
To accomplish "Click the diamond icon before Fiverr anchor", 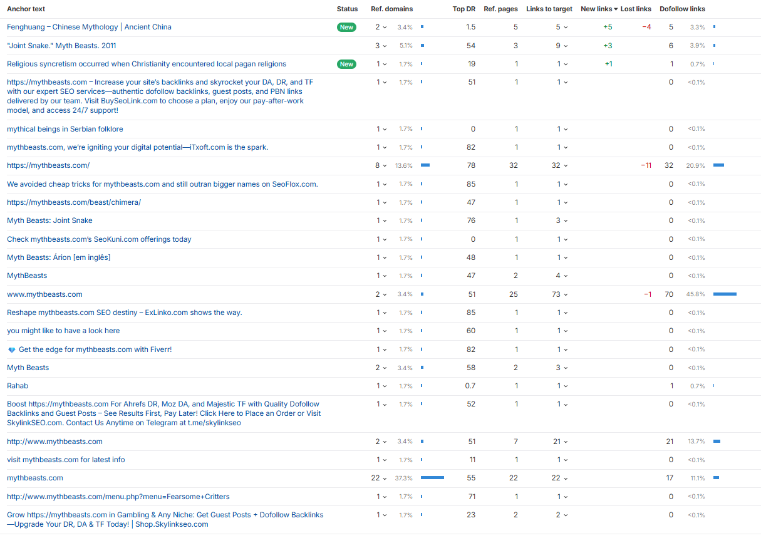I will (11, 349).
